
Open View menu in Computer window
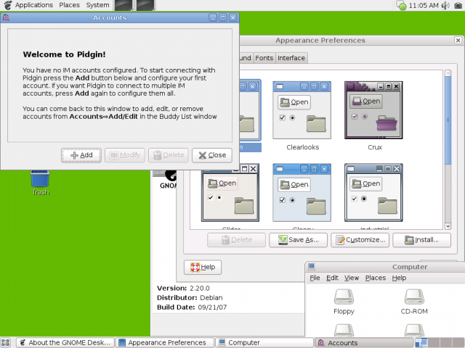[x=352, y=278]
